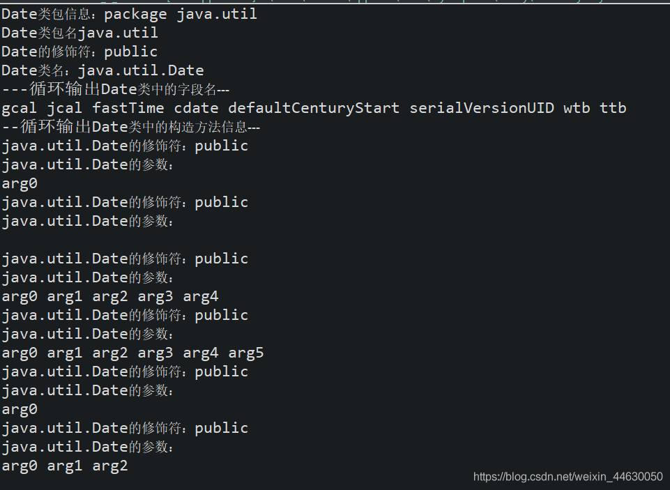Image resolution: width=670 pixels, height=490 pixels.
Task: Click 'arg3' in the six-argument line
Action: [155, 353]
